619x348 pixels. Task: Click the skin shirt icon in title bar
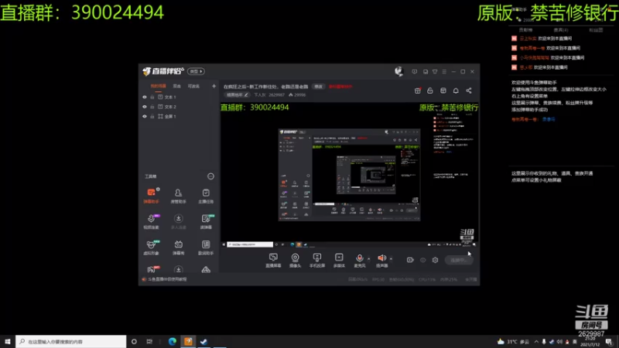[435, 72]
